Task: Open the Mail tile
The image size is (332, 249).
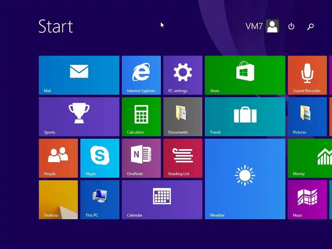Action: point(79,75)
